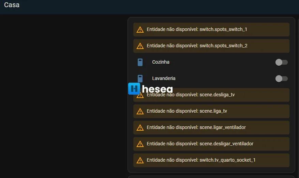Select the Lavanderia entity name

(x=164, y=78)
